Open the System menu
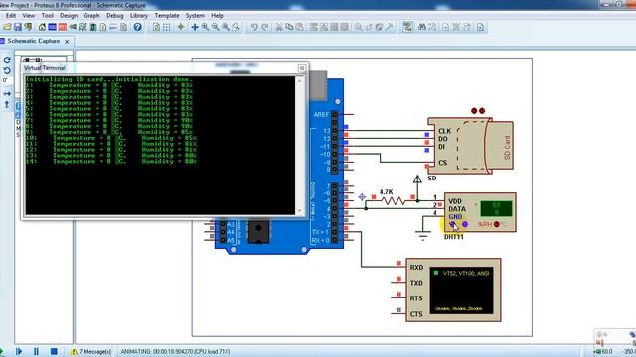Screen dimensions: 636x357 coord(195,16)
